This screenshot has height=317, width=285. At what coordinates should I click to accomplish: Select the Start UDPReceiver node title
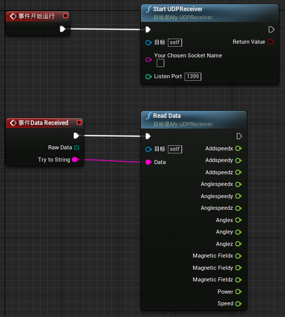pos(177,9)
